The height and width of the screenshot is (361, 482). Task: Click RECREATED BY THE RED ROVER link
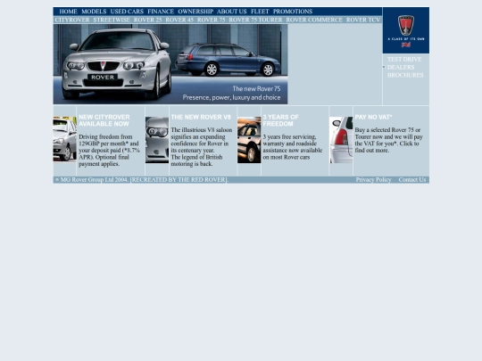coord(179,180)
